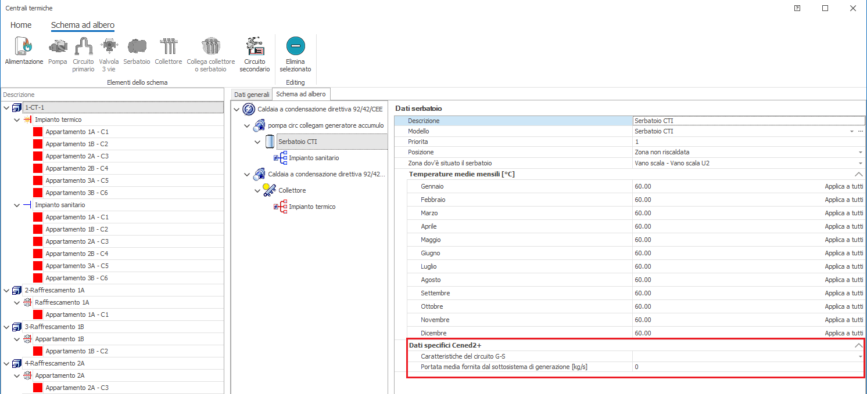Viewport: 867px width, 394px height.
Task: Select Appartamento 2A - C3 under Impianto termico
Action: (77, 156)
